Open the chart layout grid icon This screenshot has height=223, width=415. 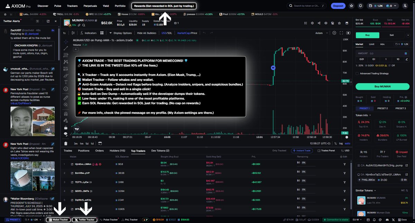pos(102,33)
